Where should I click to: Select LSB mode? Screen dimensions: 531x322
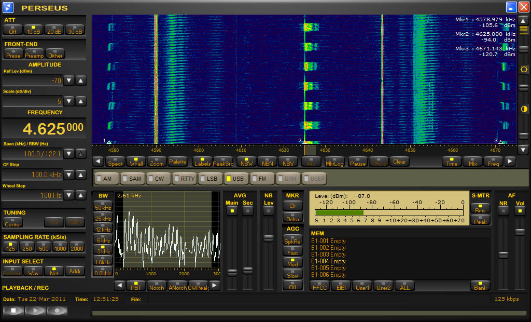[x=211, y=179]
